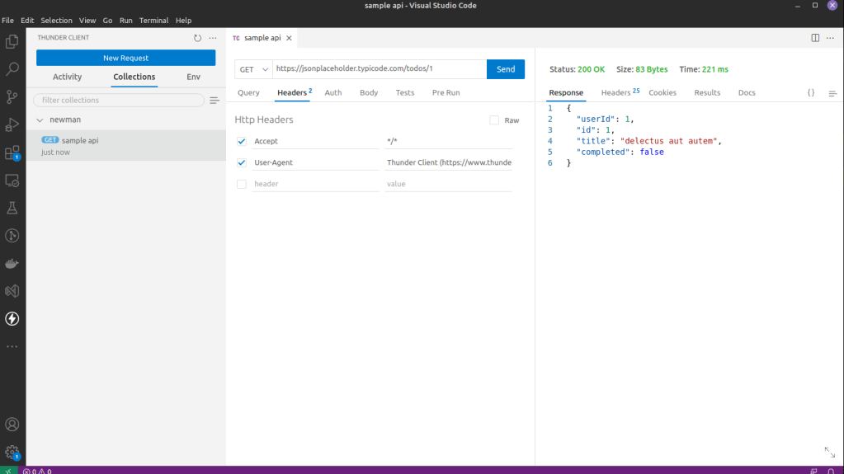Click the request URL input field
Screen dimensions: 844x474
point(379,69)
